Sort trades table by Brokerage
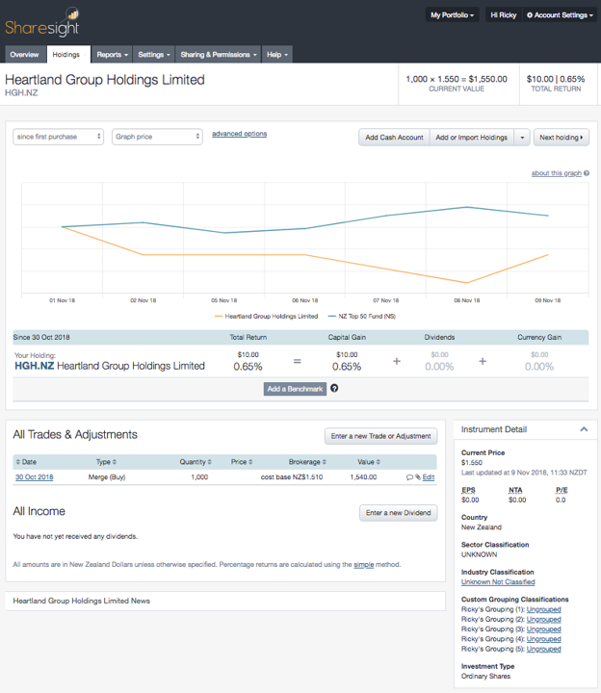 tap(307, 462)
